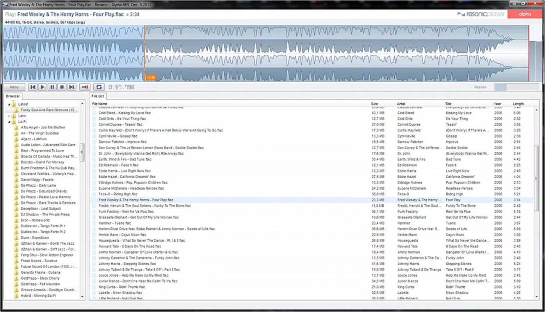545x312 pixels.
Task: Click file icon beside Labelle - Moon Shadow.flac
Action: [94, 293]
